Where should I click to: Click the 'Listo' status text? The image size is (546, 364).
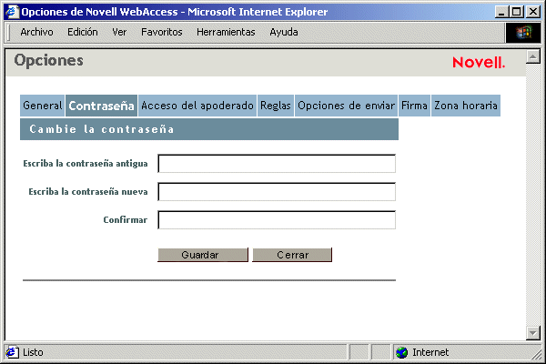33,352
